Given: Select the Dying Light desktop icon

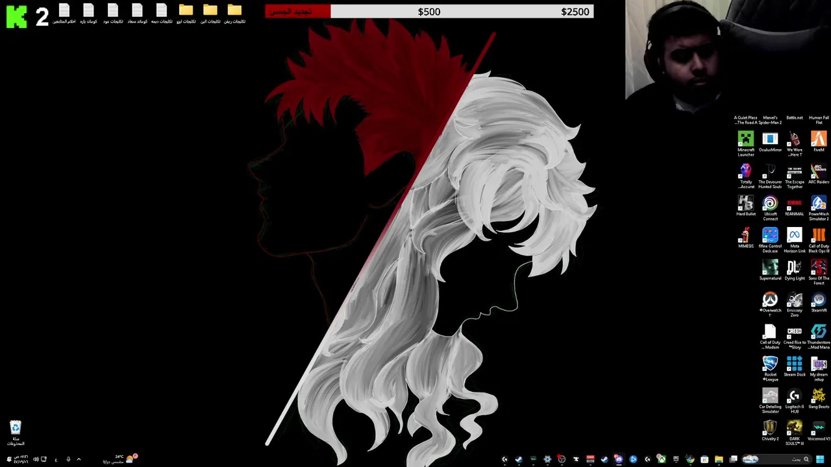Looking at the screenshot, I should coord(794,270).
